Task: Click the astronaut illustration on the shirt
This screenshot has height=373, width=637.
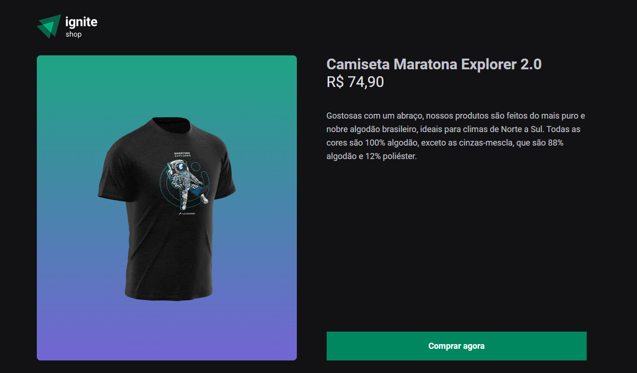Action: 186,184
